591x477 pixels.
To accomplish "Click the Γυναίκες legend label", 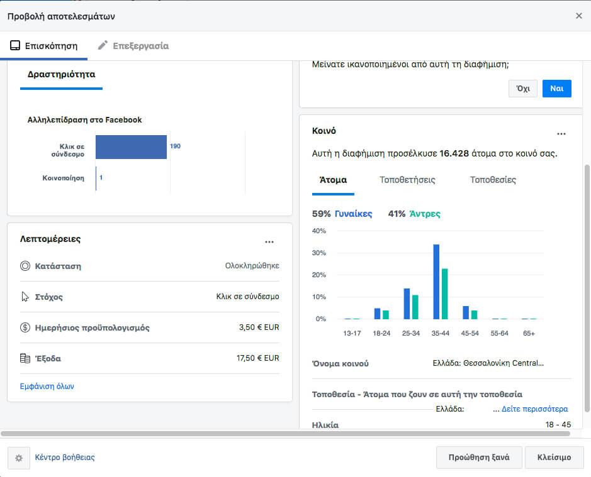I will coord(354,214).
